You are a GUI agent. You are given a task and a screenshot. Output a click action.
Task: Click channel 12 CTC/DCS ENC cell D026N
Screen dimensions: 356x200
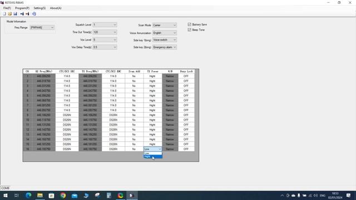click(113, 129)
